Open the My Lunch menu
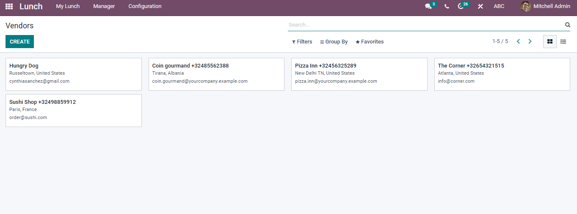This screenshot has height=214, width=577. (x=68, y=6)
